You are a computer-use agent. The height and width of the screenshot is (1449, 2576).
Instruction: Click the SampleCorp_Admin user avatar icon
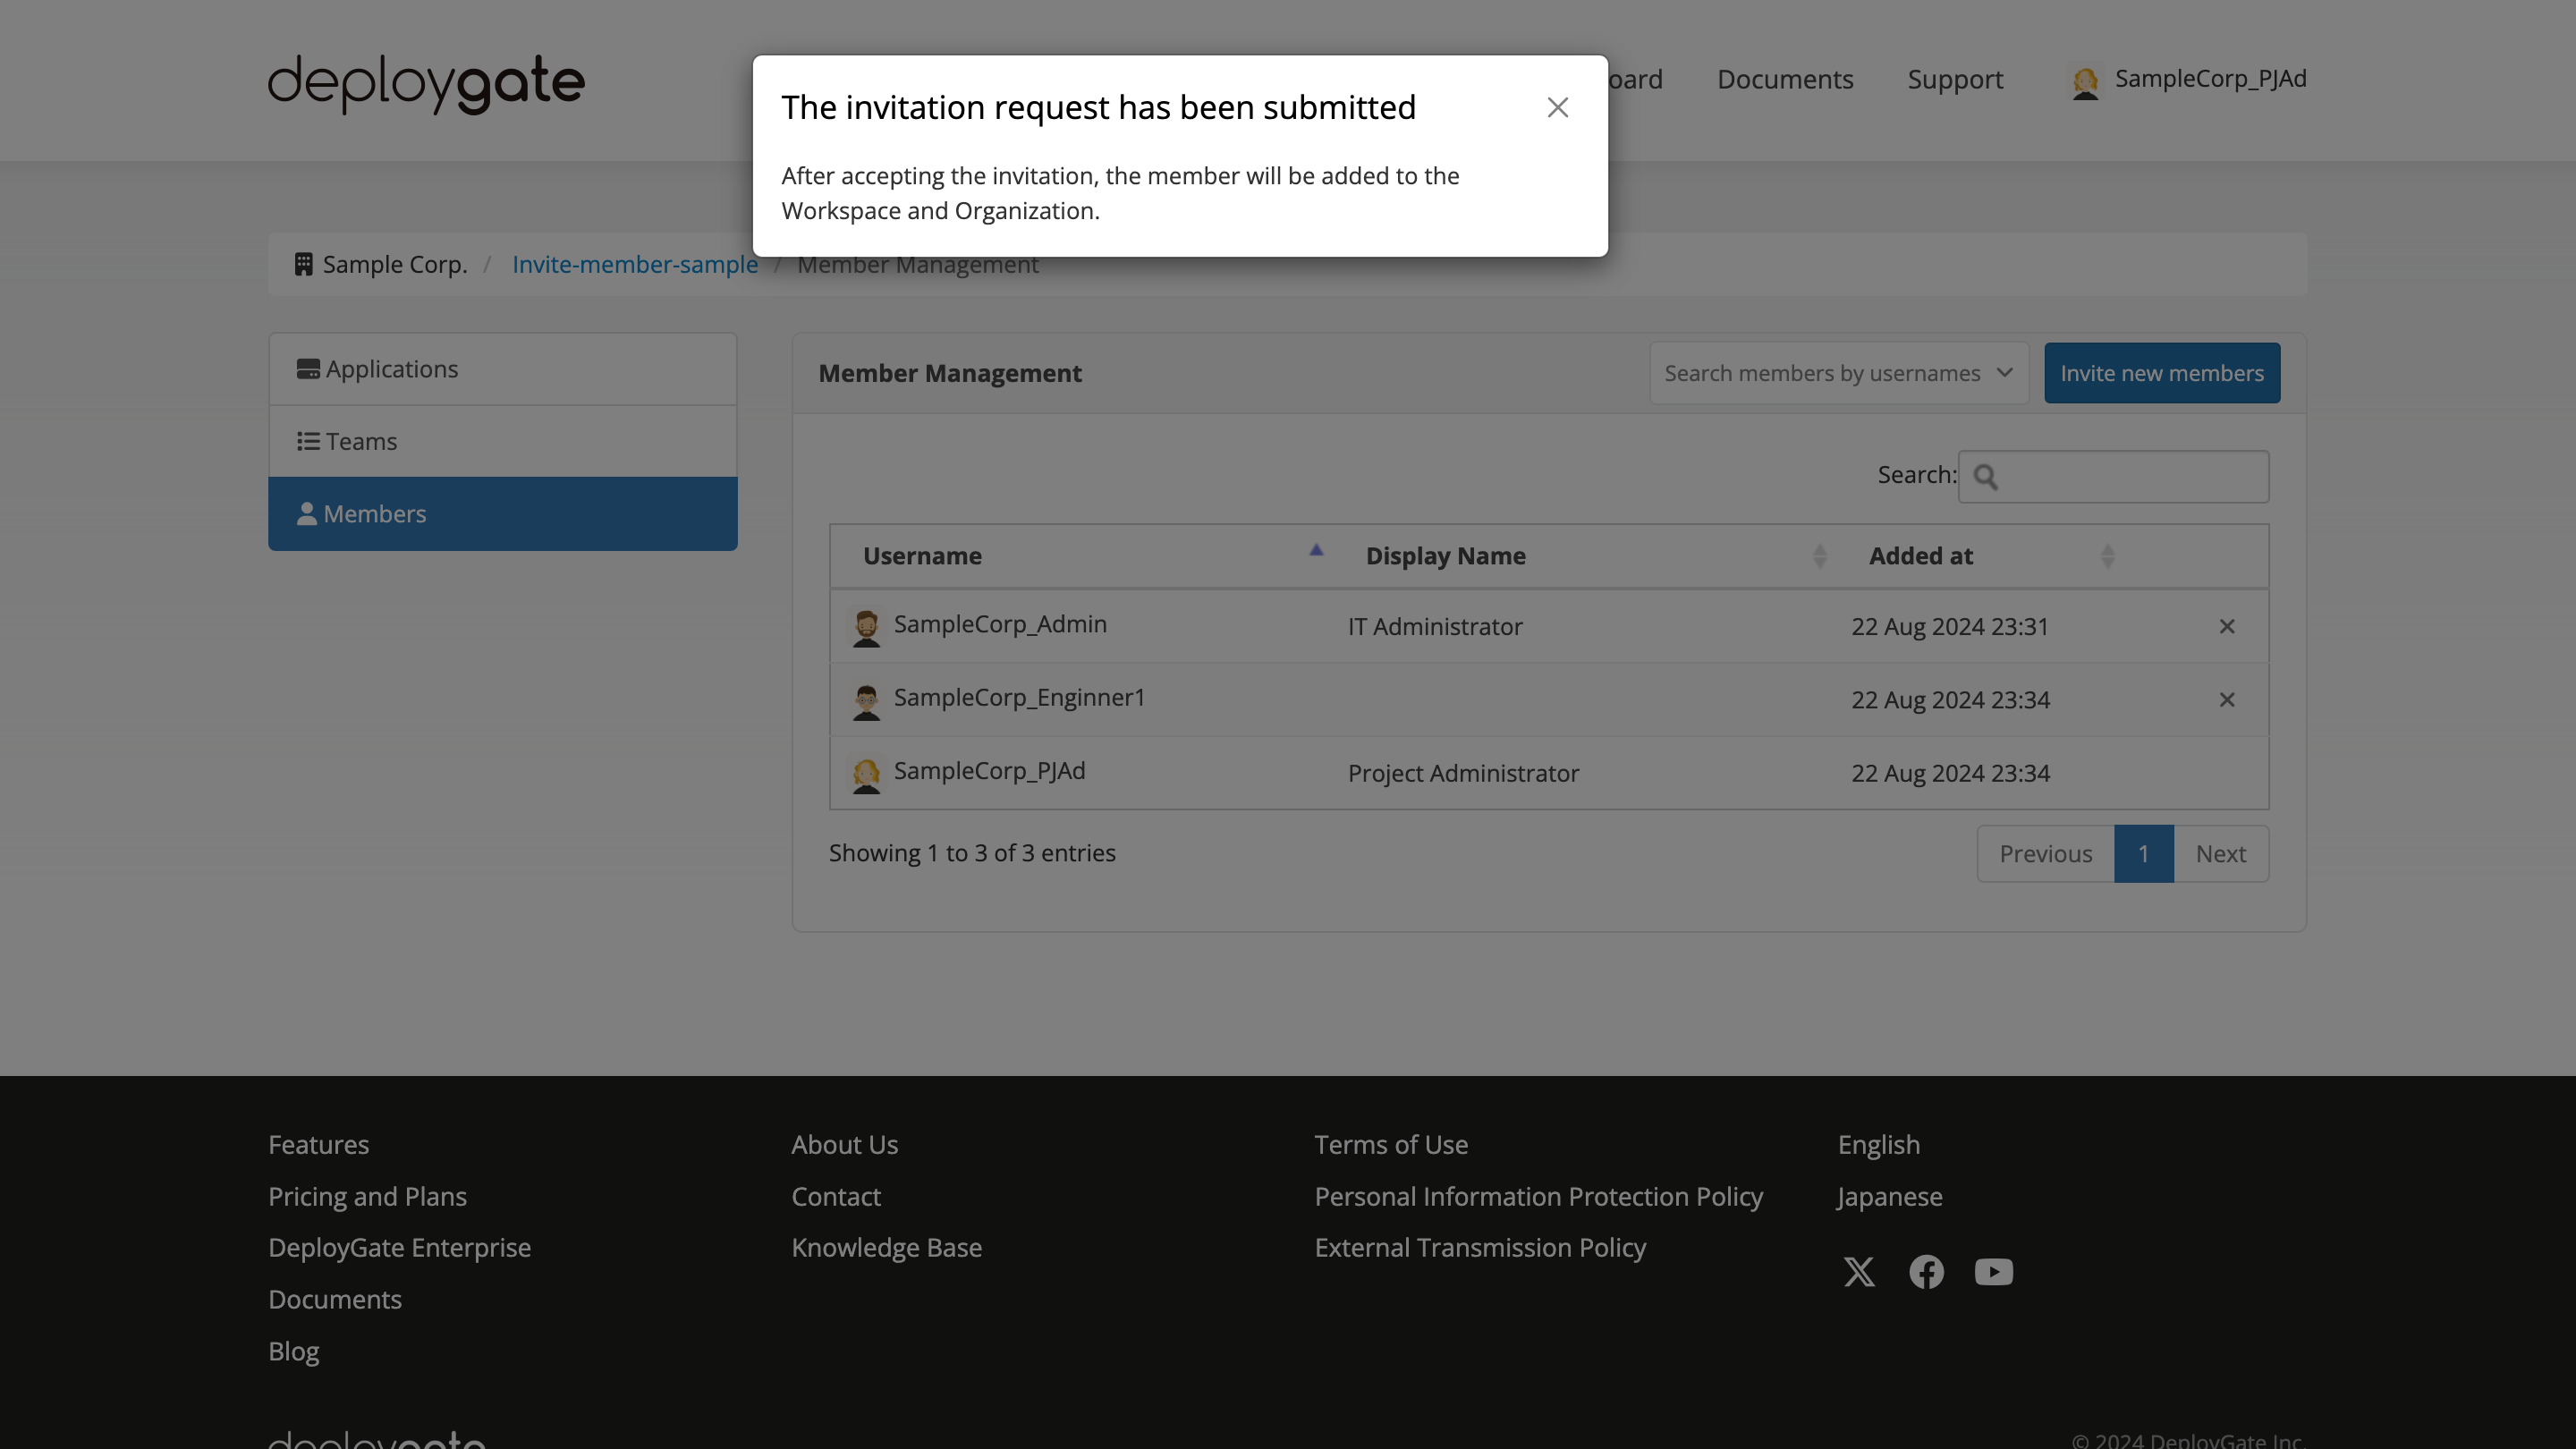[865, 626]
